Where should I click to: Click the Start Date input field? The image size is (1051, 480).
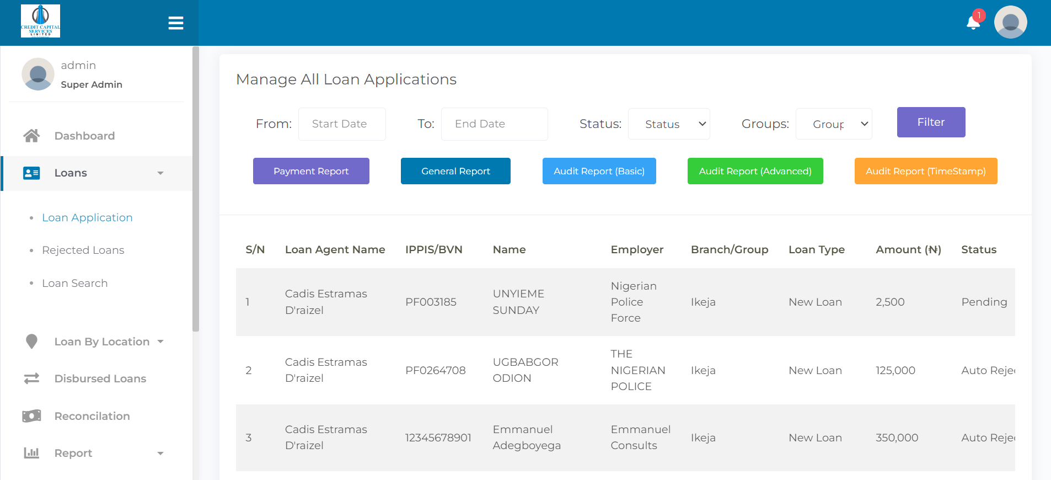(x=342, y=124)
